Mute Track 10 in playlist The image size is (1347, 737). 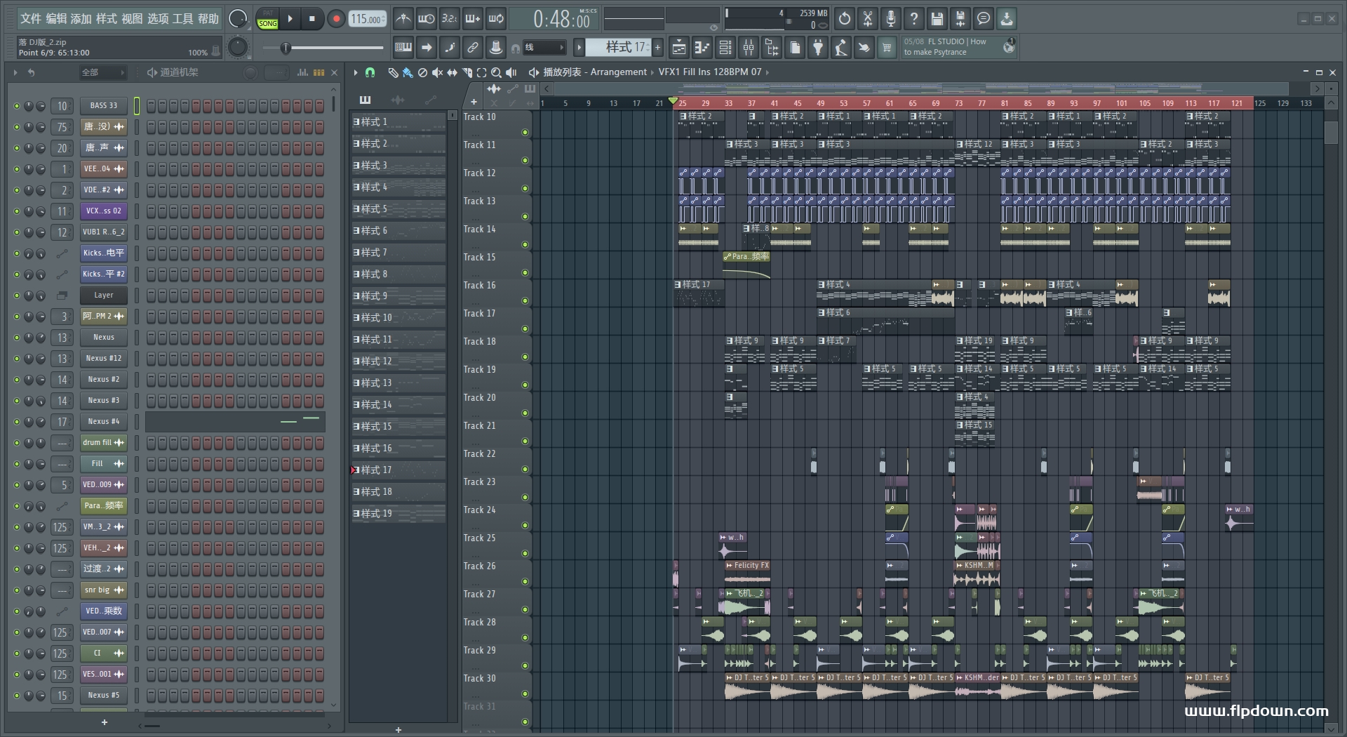point(525,133)
